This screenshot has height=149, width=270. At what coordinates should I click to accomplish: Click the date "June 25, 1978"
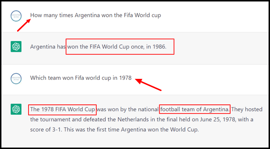[x=217, y=119]
